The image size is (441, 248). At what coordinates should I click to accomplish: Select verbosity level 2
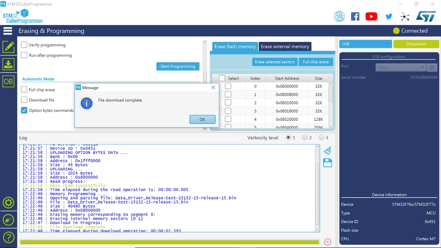click(x=305, y=138)
